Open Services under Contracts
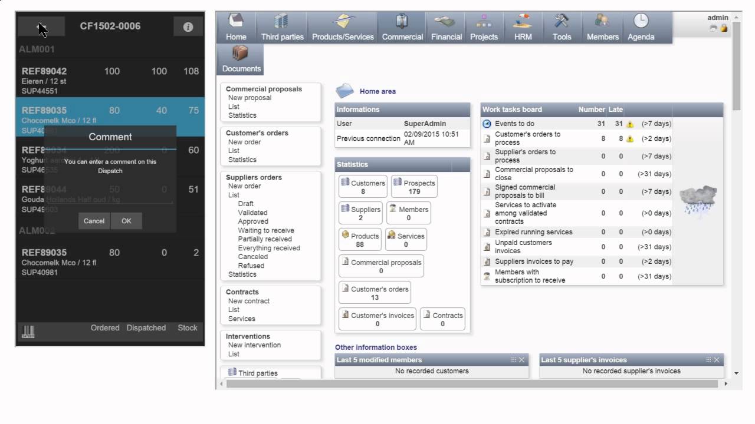The image size is (755, 424). click(x=242, y=319)
